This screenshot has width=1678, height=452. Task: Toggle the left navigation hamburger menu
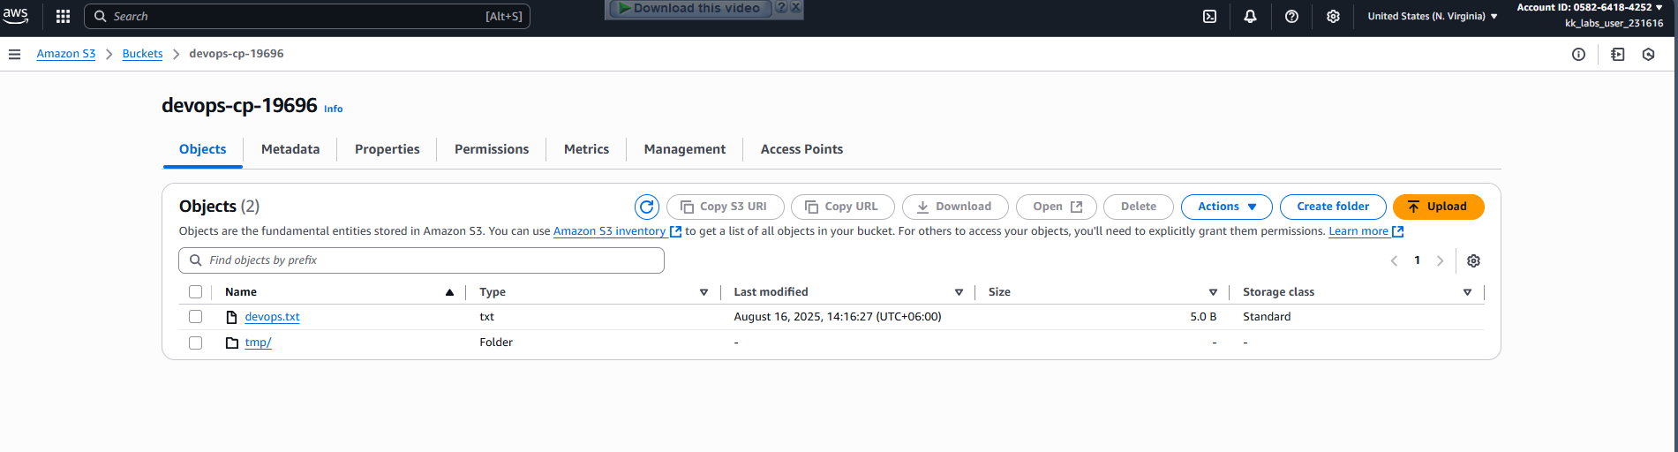[14, 54]
